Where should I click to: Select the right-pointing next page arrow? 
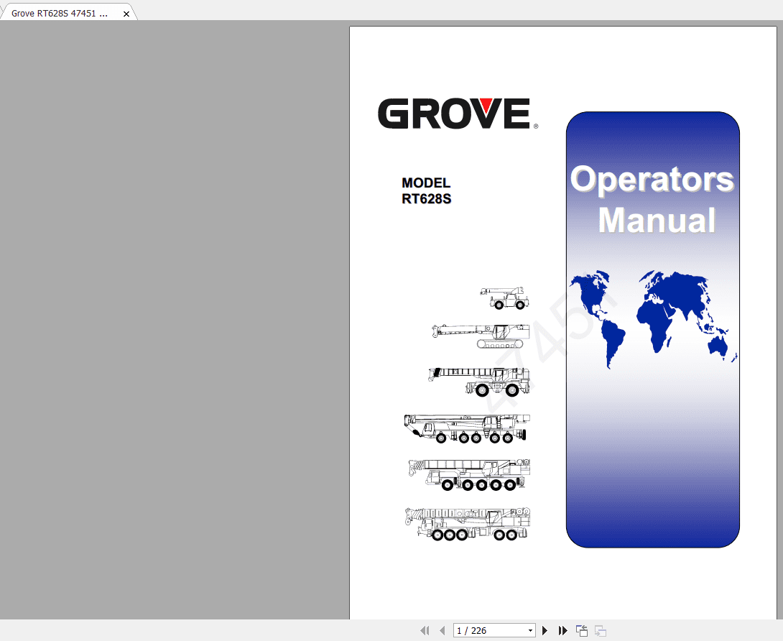click(545, 630)
